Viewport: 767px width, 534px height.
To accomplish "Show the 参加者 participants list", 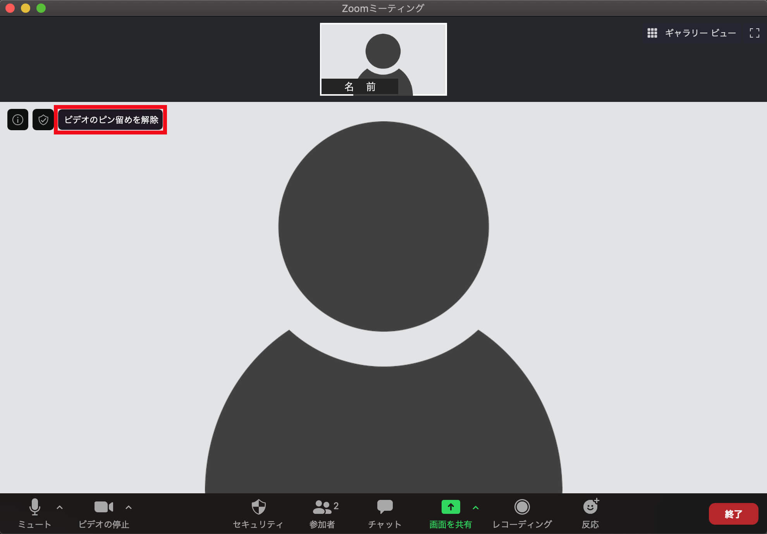I will tap(322, 513).
